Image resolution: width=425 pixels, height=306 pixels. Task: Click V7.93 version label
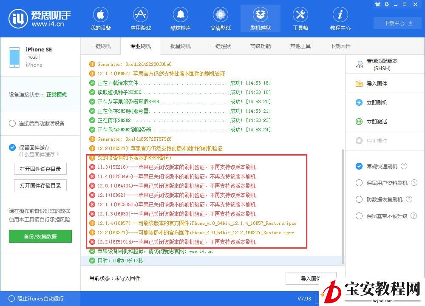tap(304, 299)
